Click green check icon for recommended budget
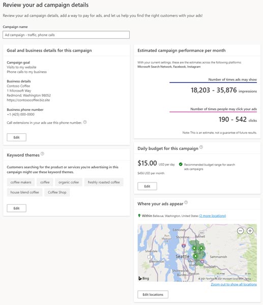Viewport: 263px width, 305px height. tap(181, 164)
